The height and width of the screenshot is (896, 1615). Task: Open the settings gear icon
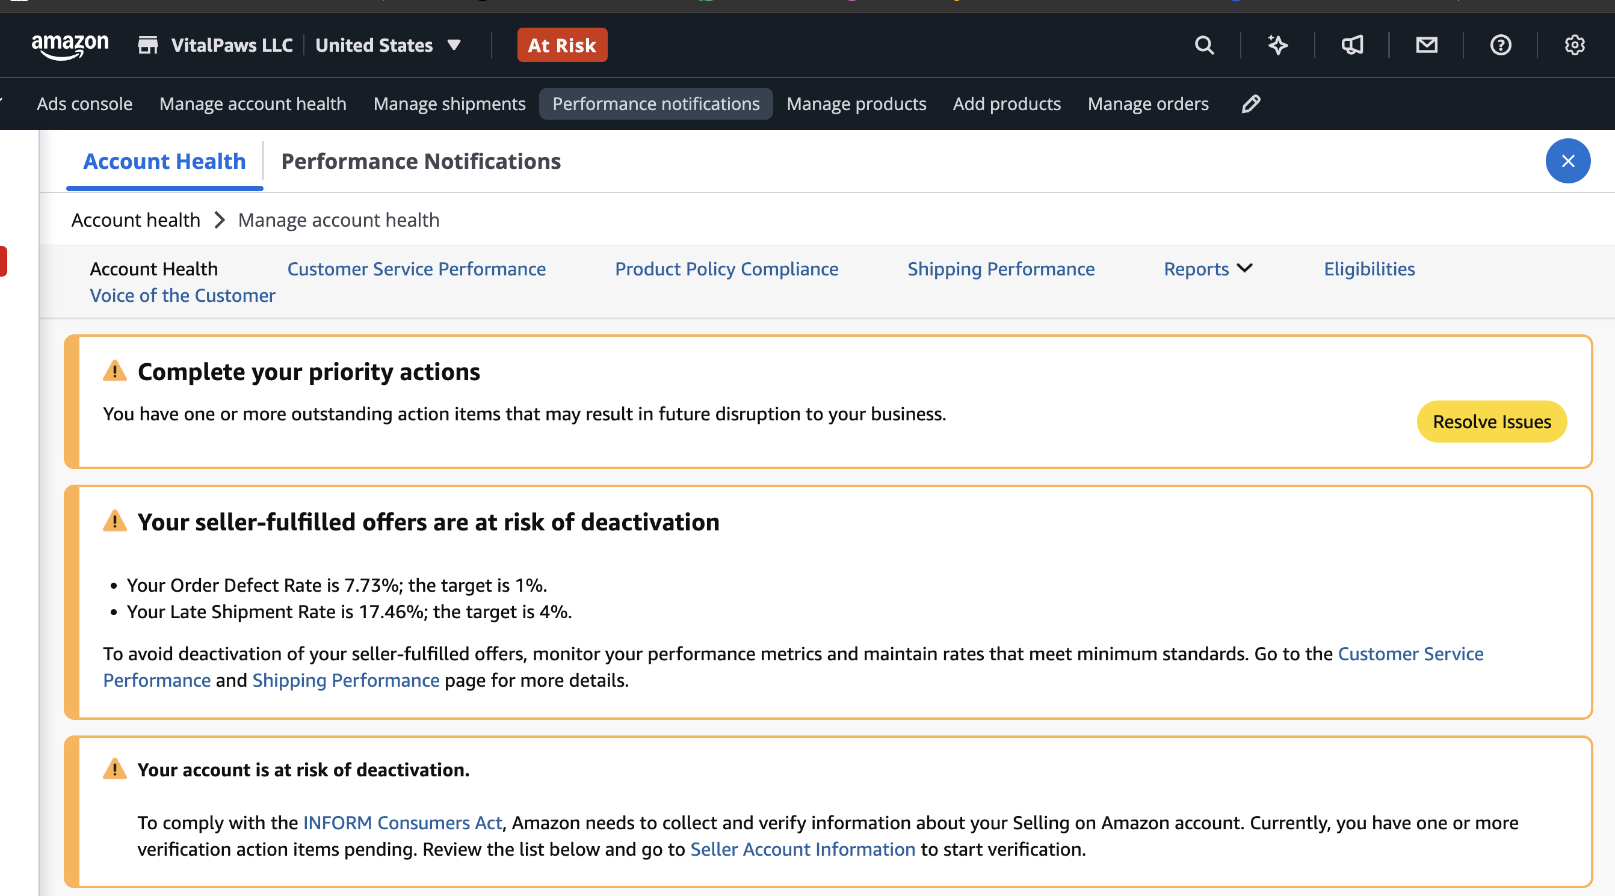point(1574,45)
